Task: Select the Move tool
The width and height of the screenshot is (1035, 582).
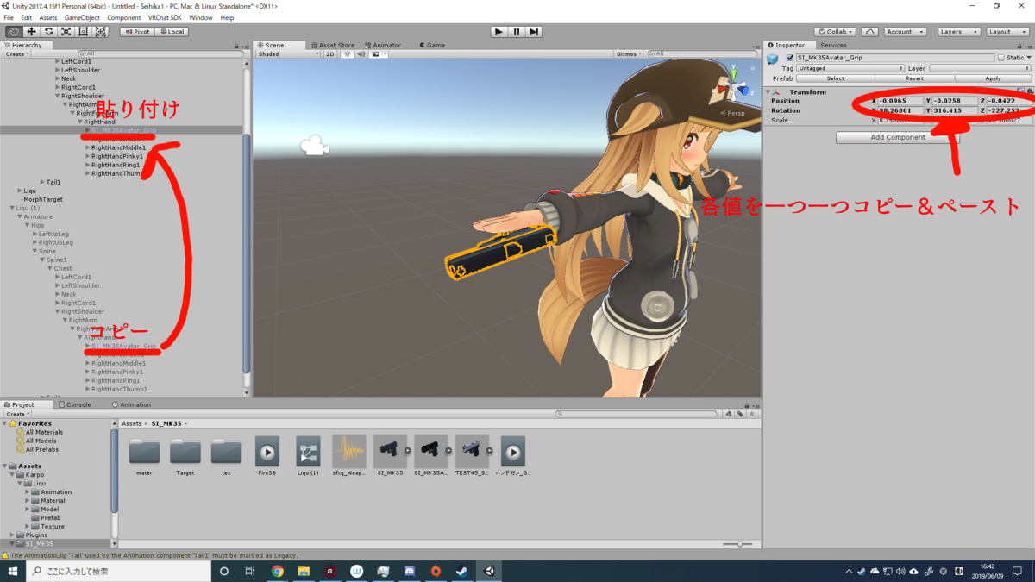Action: click(31, 32)
